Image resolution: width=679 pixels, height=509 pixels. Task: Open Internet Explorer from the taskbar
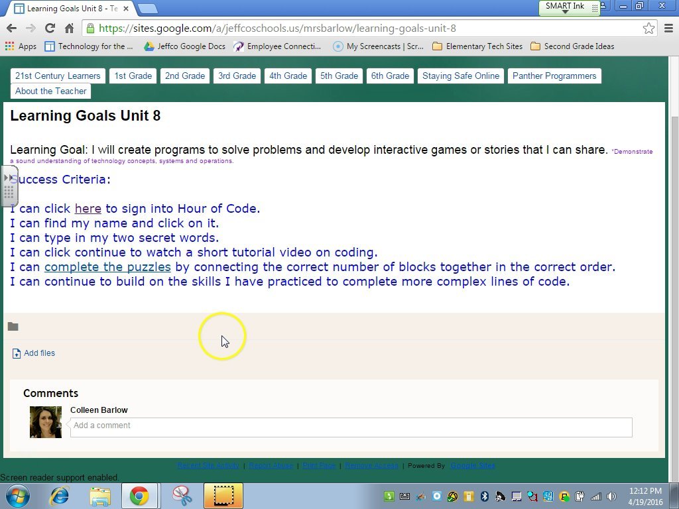click(x=60, y=496)
